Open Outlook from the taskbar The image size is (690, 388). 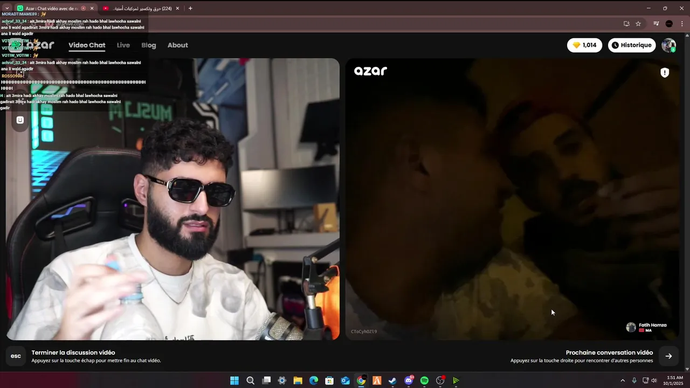point(346,380)
